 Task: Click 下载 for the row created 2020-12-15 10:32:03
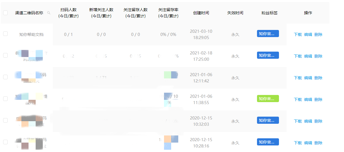[x=298, y=121]
